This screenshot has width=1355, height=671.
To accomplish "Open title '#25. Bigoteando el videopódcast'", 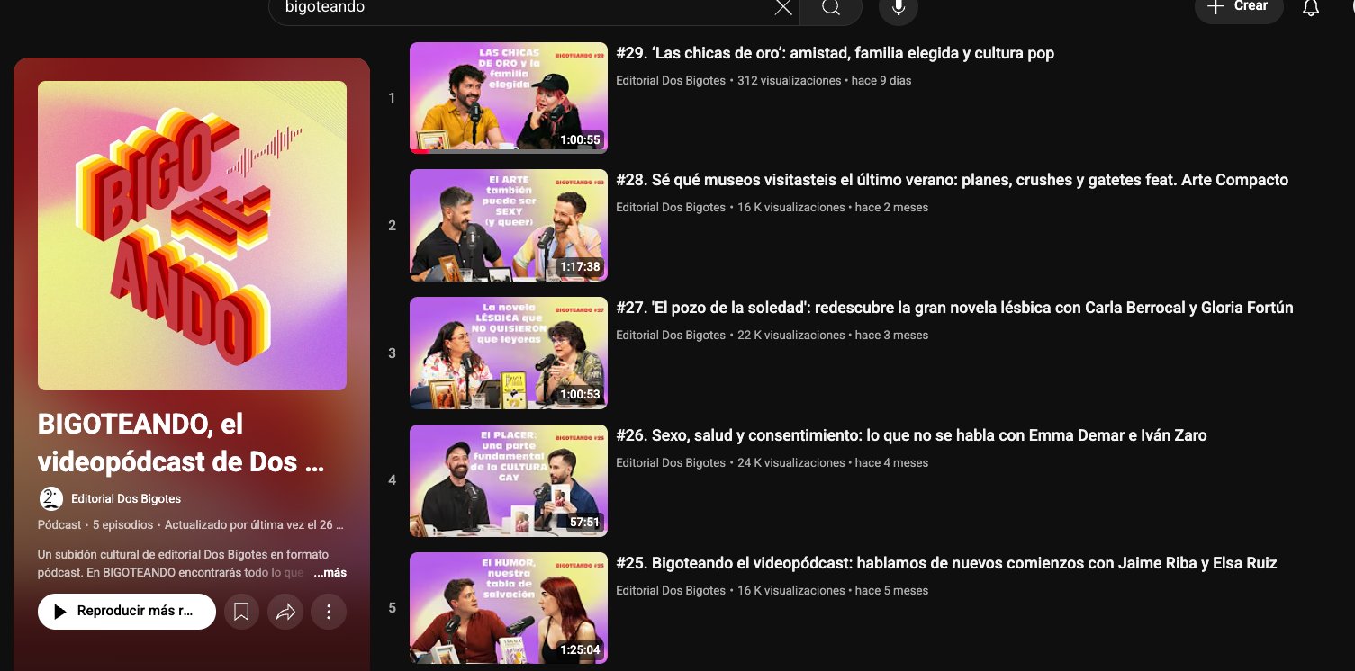I will click(946, 563).
